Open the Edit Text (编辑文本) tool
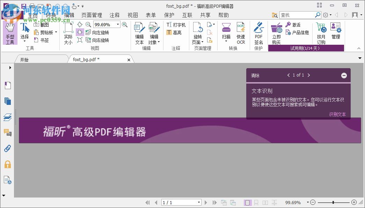Screen dimensions: 365x208 [139, 33]
